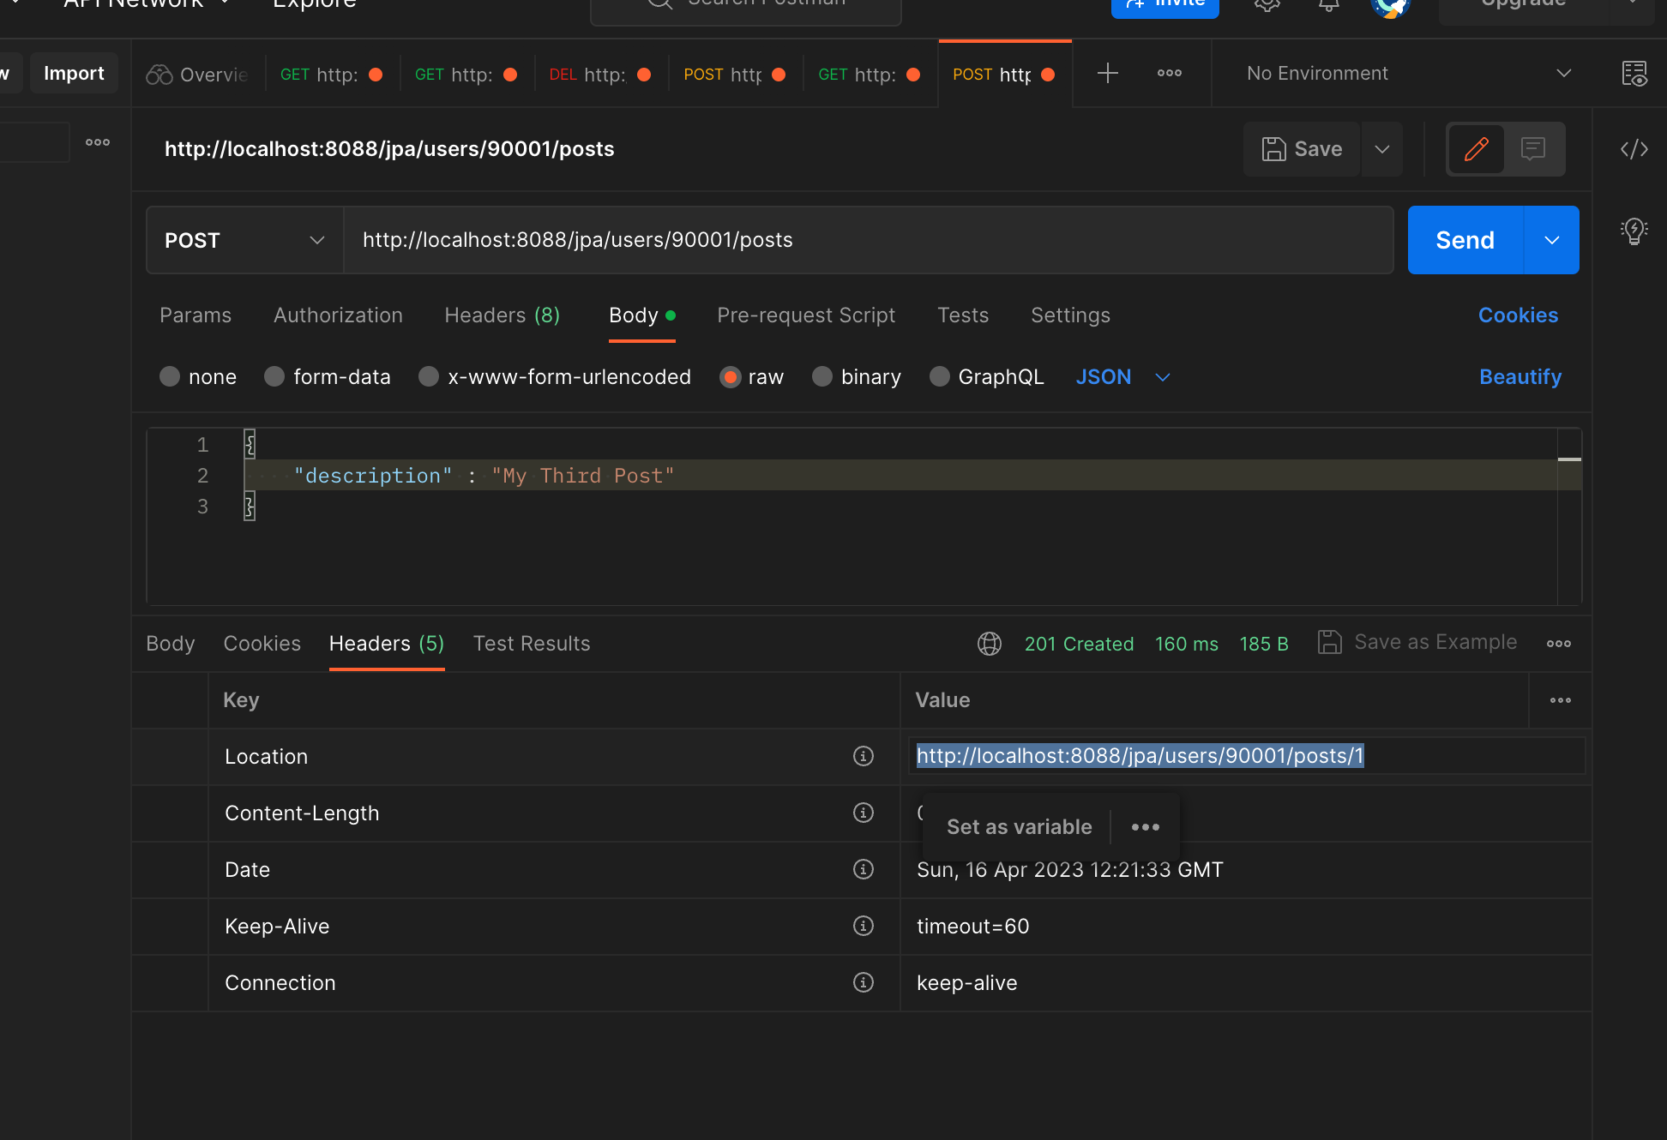Open sidebar ellipsis options
The height and width of the screenshot is (1140, 1667).
[x=98, y=142]
